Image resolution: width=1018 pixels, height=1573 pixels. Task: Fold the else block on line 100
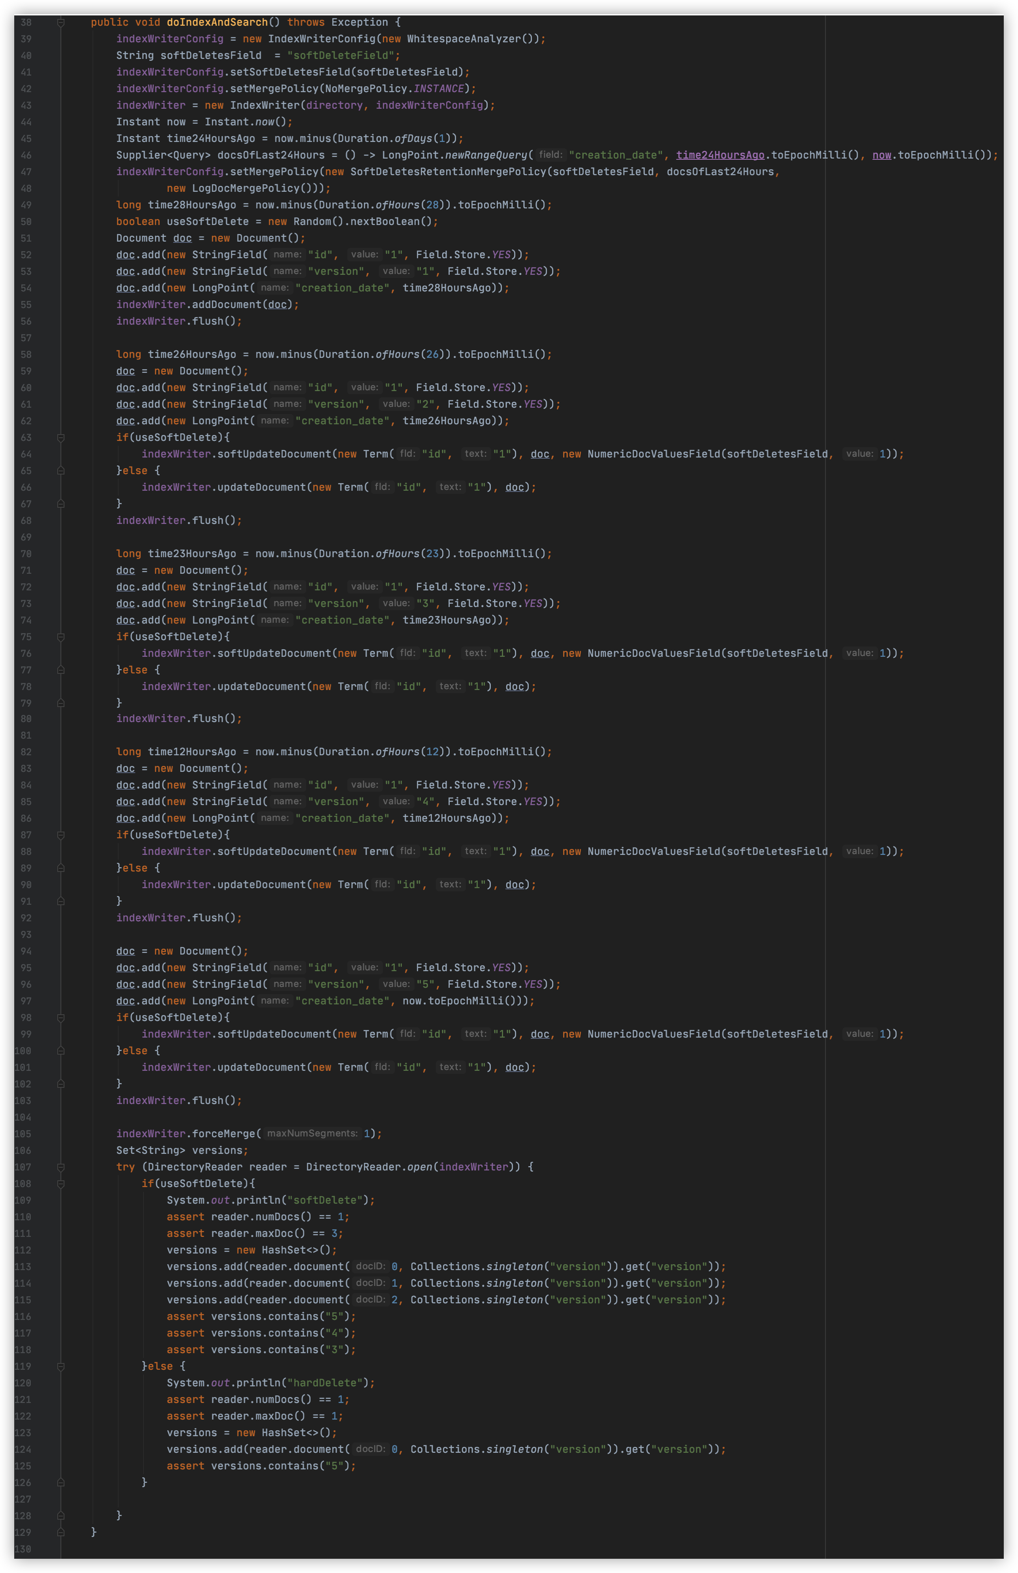61,1050
